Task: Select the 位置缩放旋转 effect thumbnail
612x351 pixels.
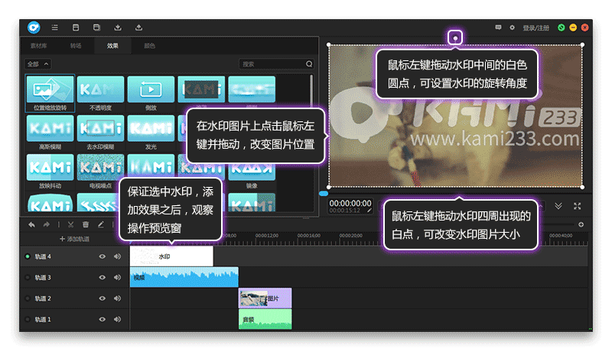Action: coord(50,93)
